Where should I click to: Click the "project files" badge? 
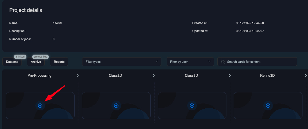coord(40,57)
